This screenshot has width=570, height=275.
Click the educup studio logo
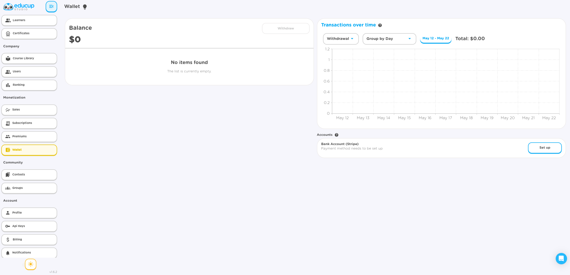19,7
